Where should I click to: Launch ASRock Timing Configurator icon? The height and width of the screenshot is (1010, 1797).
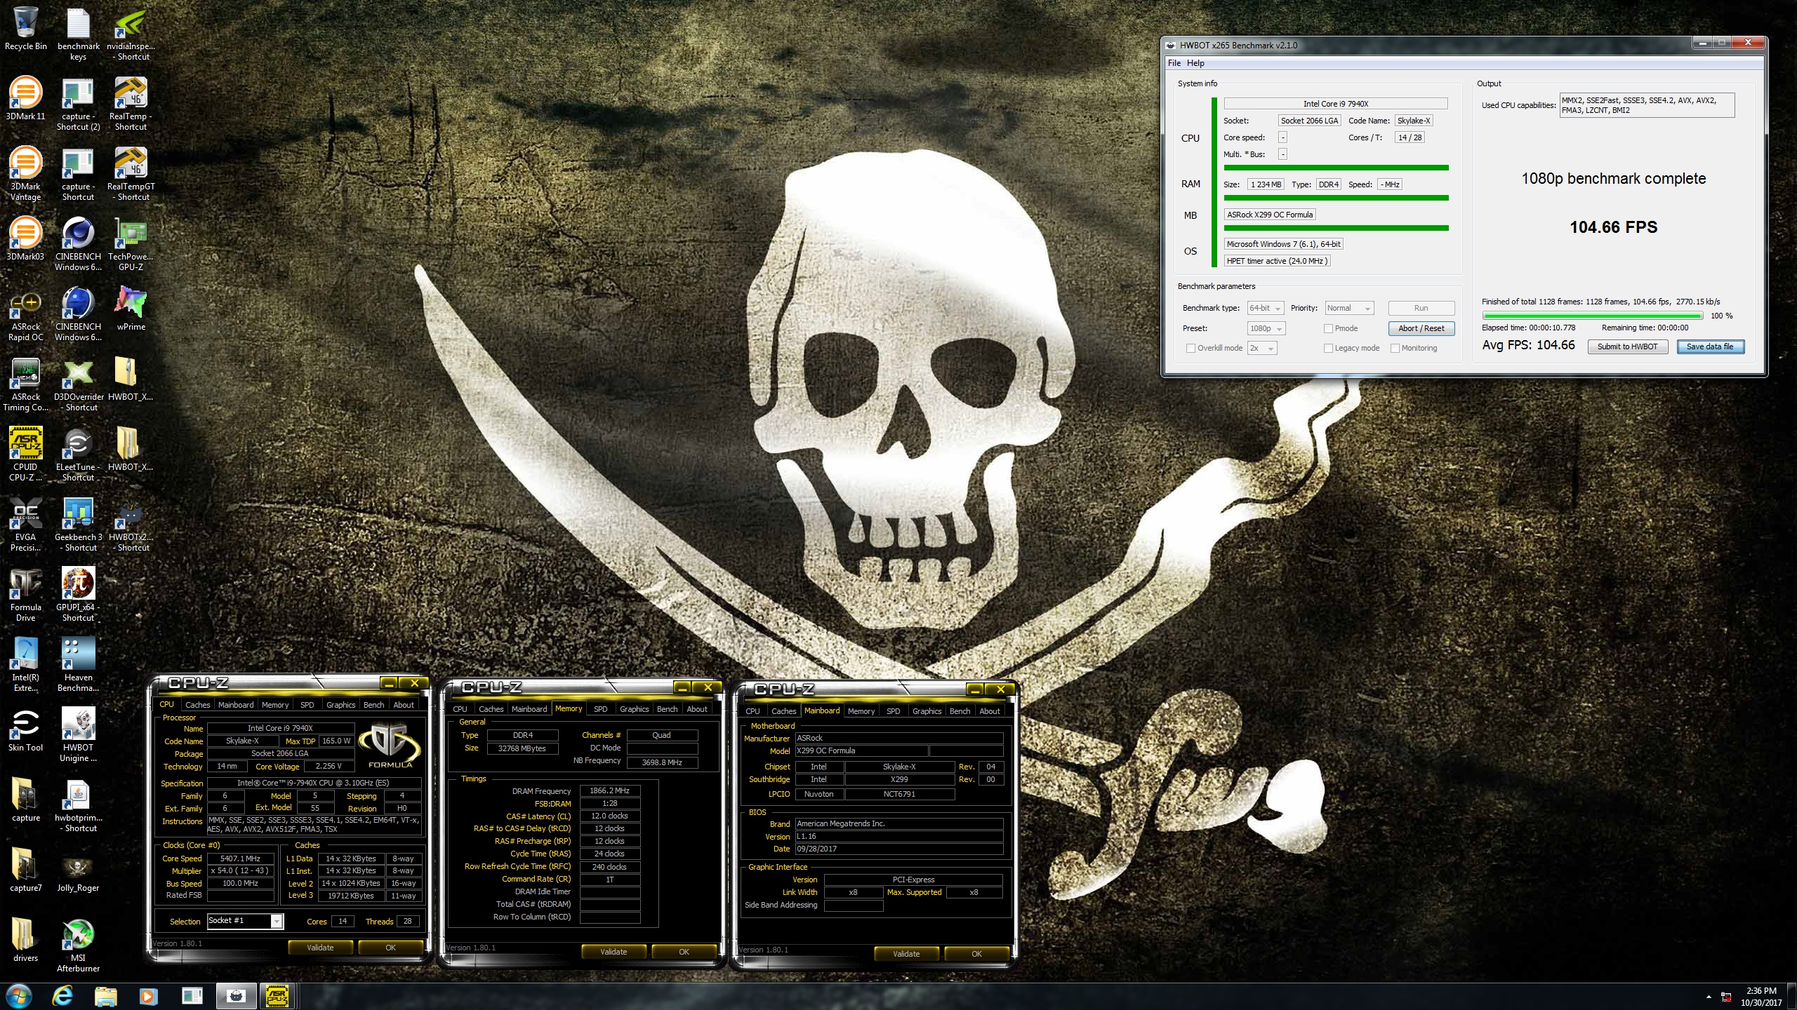(26, 384)
